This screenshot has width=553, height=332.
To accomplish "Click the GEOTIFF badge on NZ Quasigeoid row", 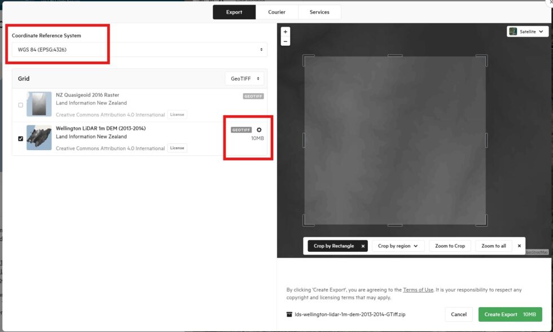I will [253, 97].
